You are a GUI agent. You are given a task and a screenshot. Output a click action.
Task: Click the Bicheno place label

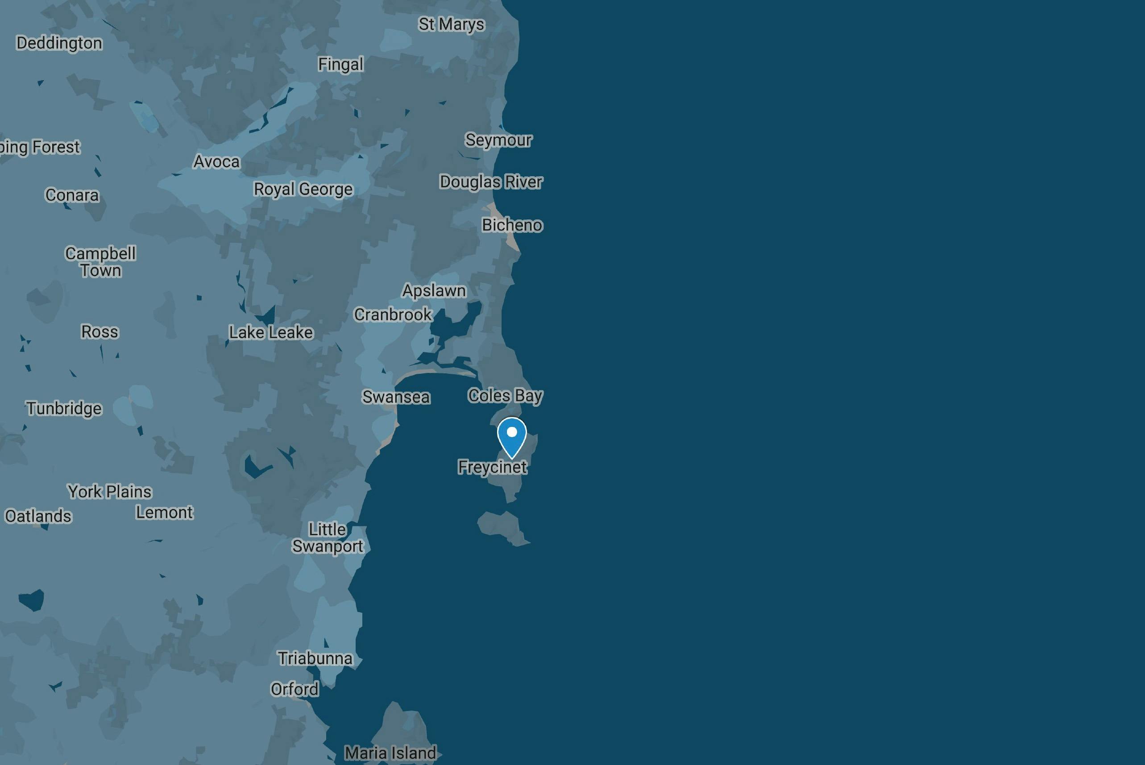(x=512, y=225)
